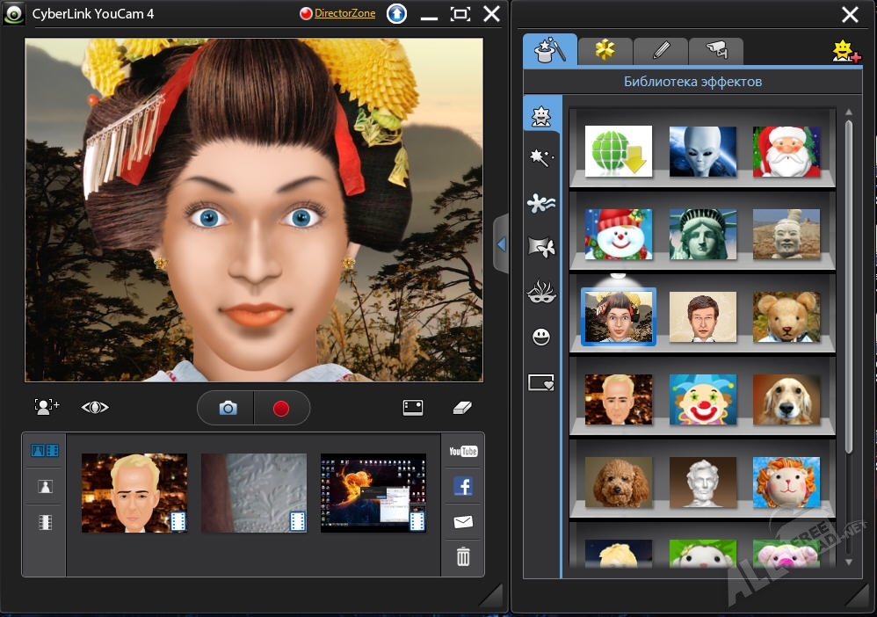The height and width of the screenshot is (617, 877).
Task: Switch to the pencil drawing tab
Action: pos(660,51)
